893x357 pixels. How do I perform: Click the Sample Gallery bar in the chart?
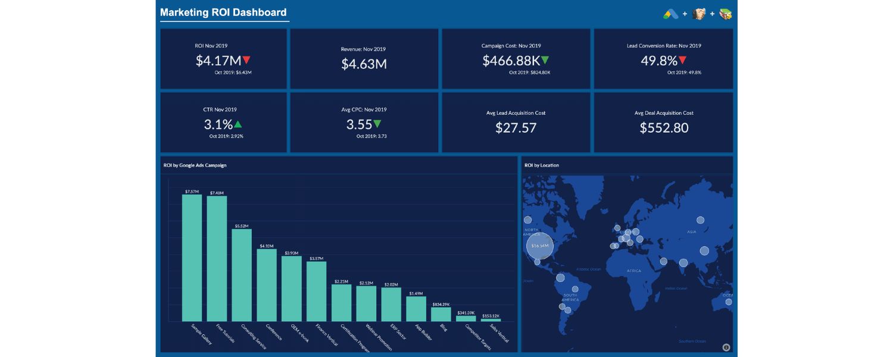pyautogui.click(x=193, y=259)
